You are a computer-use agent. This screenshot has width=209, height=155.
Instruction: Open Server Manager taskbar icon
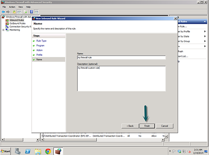click(x=18, y=151)
